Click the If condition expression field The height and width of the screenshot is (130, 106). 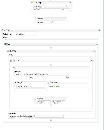41,74
